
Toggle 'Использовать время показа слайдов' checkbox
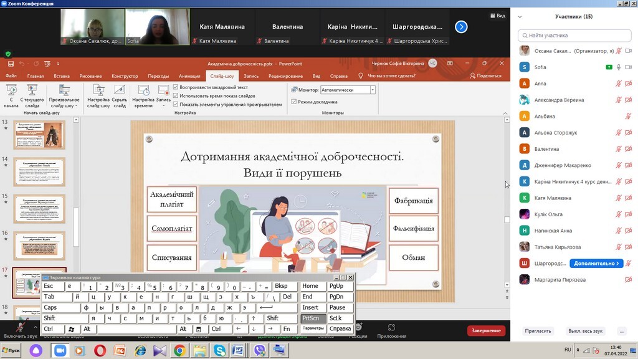pyautogui.click(x=176, y=96)
